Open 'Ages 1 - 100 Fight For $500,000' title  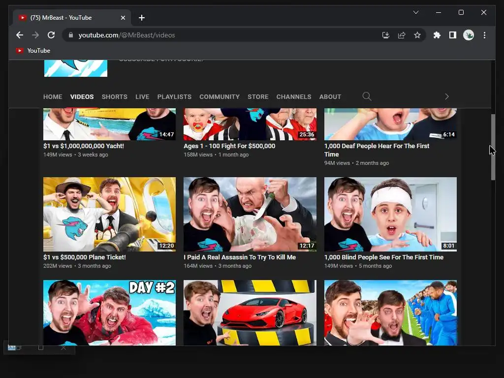click(x=229, y=146)
